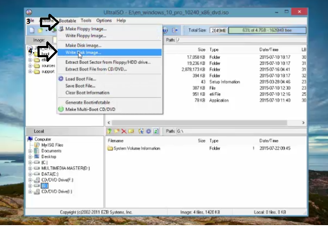Open the Tools menu
Image resolution: width=328 pixels, height=246 pixels.
[86, 20]
